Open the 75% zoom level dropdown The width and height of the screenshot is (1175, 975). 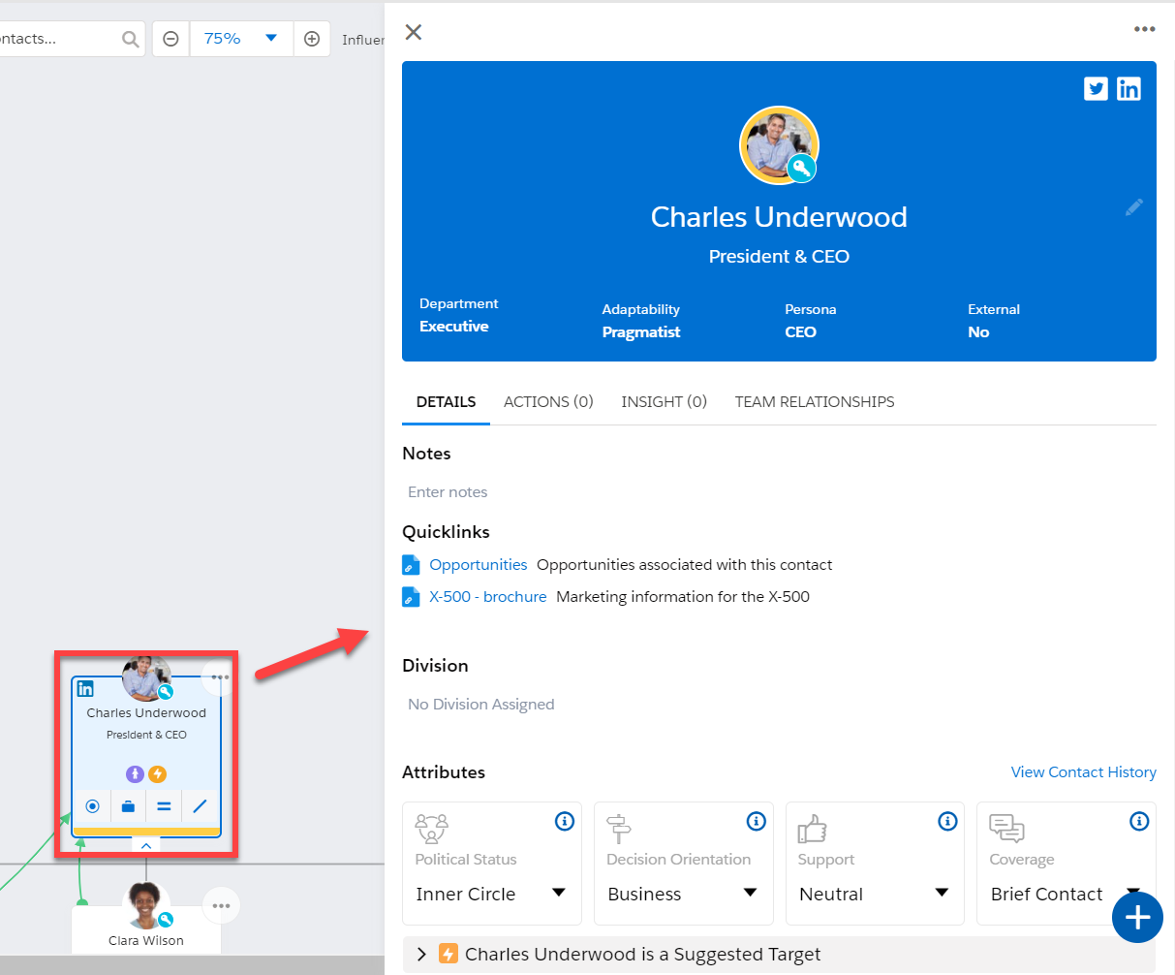tap(242, 39)
